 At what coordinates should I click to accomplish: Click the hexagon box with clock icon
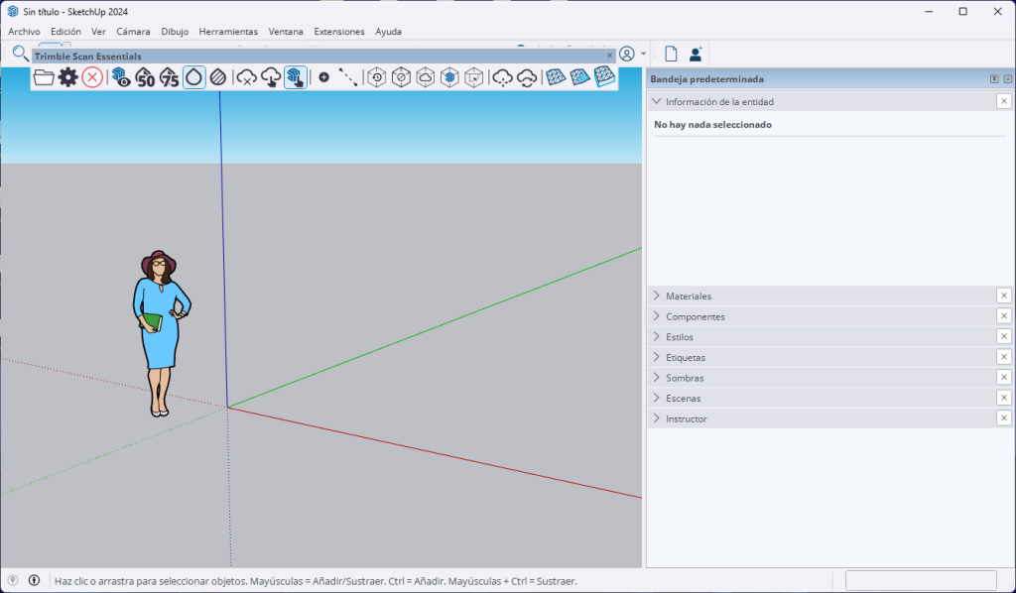click(376, 77)
